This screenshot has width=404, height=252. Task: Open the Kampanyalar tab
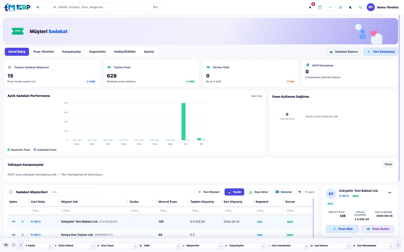[x=72, y=52]
